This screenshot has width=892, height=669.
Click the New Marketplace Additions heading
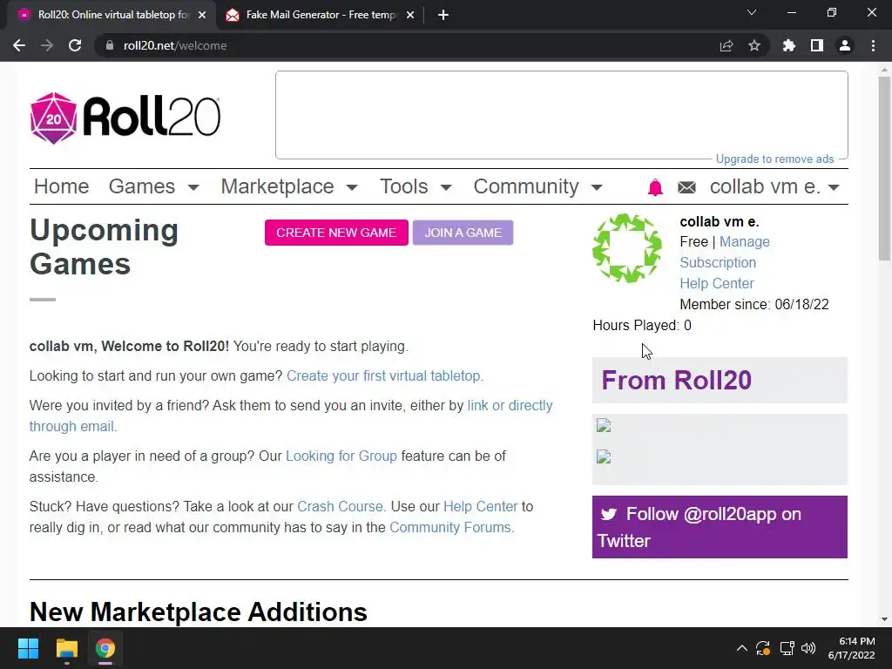pos(198,612)
